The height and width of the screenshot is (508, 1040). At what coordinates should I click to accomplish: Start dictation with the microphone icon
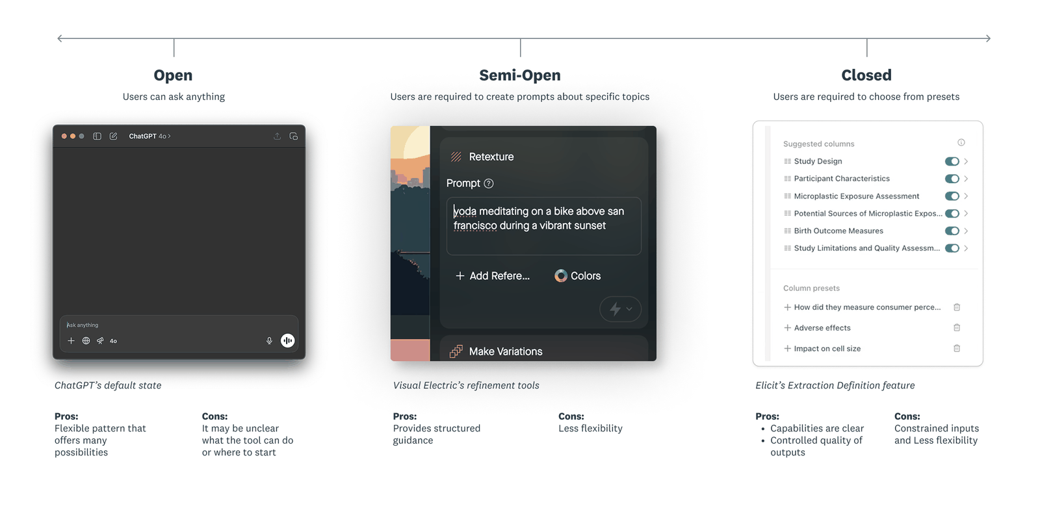coord(269,340)
